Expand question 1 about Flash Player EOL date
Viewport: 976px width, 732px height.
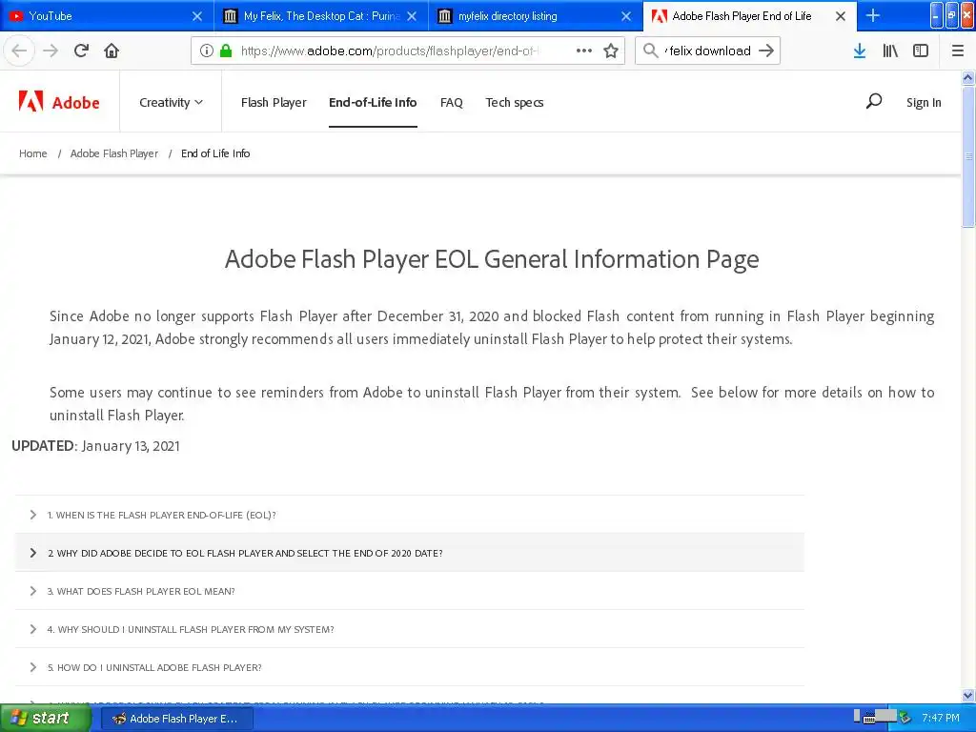(162, 515)
